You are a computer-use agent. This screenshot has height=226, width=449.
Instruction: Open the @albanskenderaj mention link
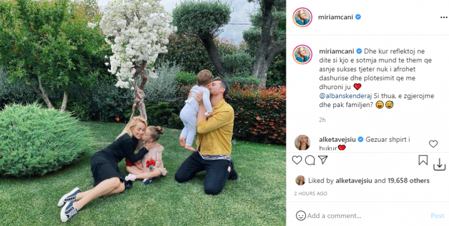coord(340,96)
